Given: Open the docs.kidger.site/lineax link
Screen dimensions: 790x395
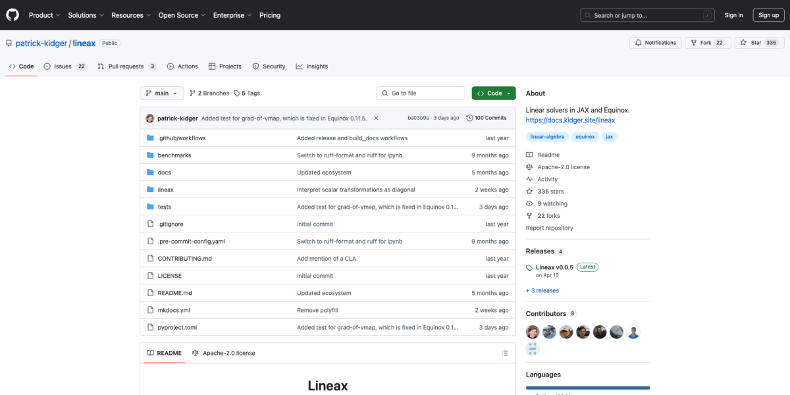Looking at the screenshot, I should point(570,120).
